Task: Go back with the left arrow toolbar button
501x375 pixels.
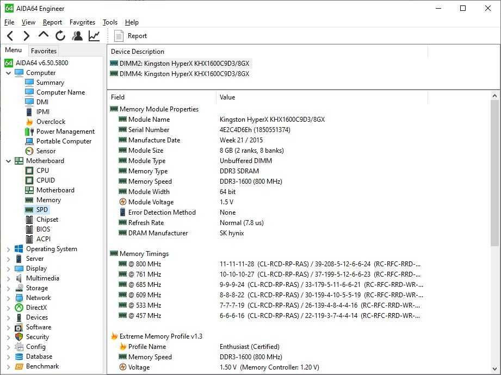Action: [x=10, y=36]
